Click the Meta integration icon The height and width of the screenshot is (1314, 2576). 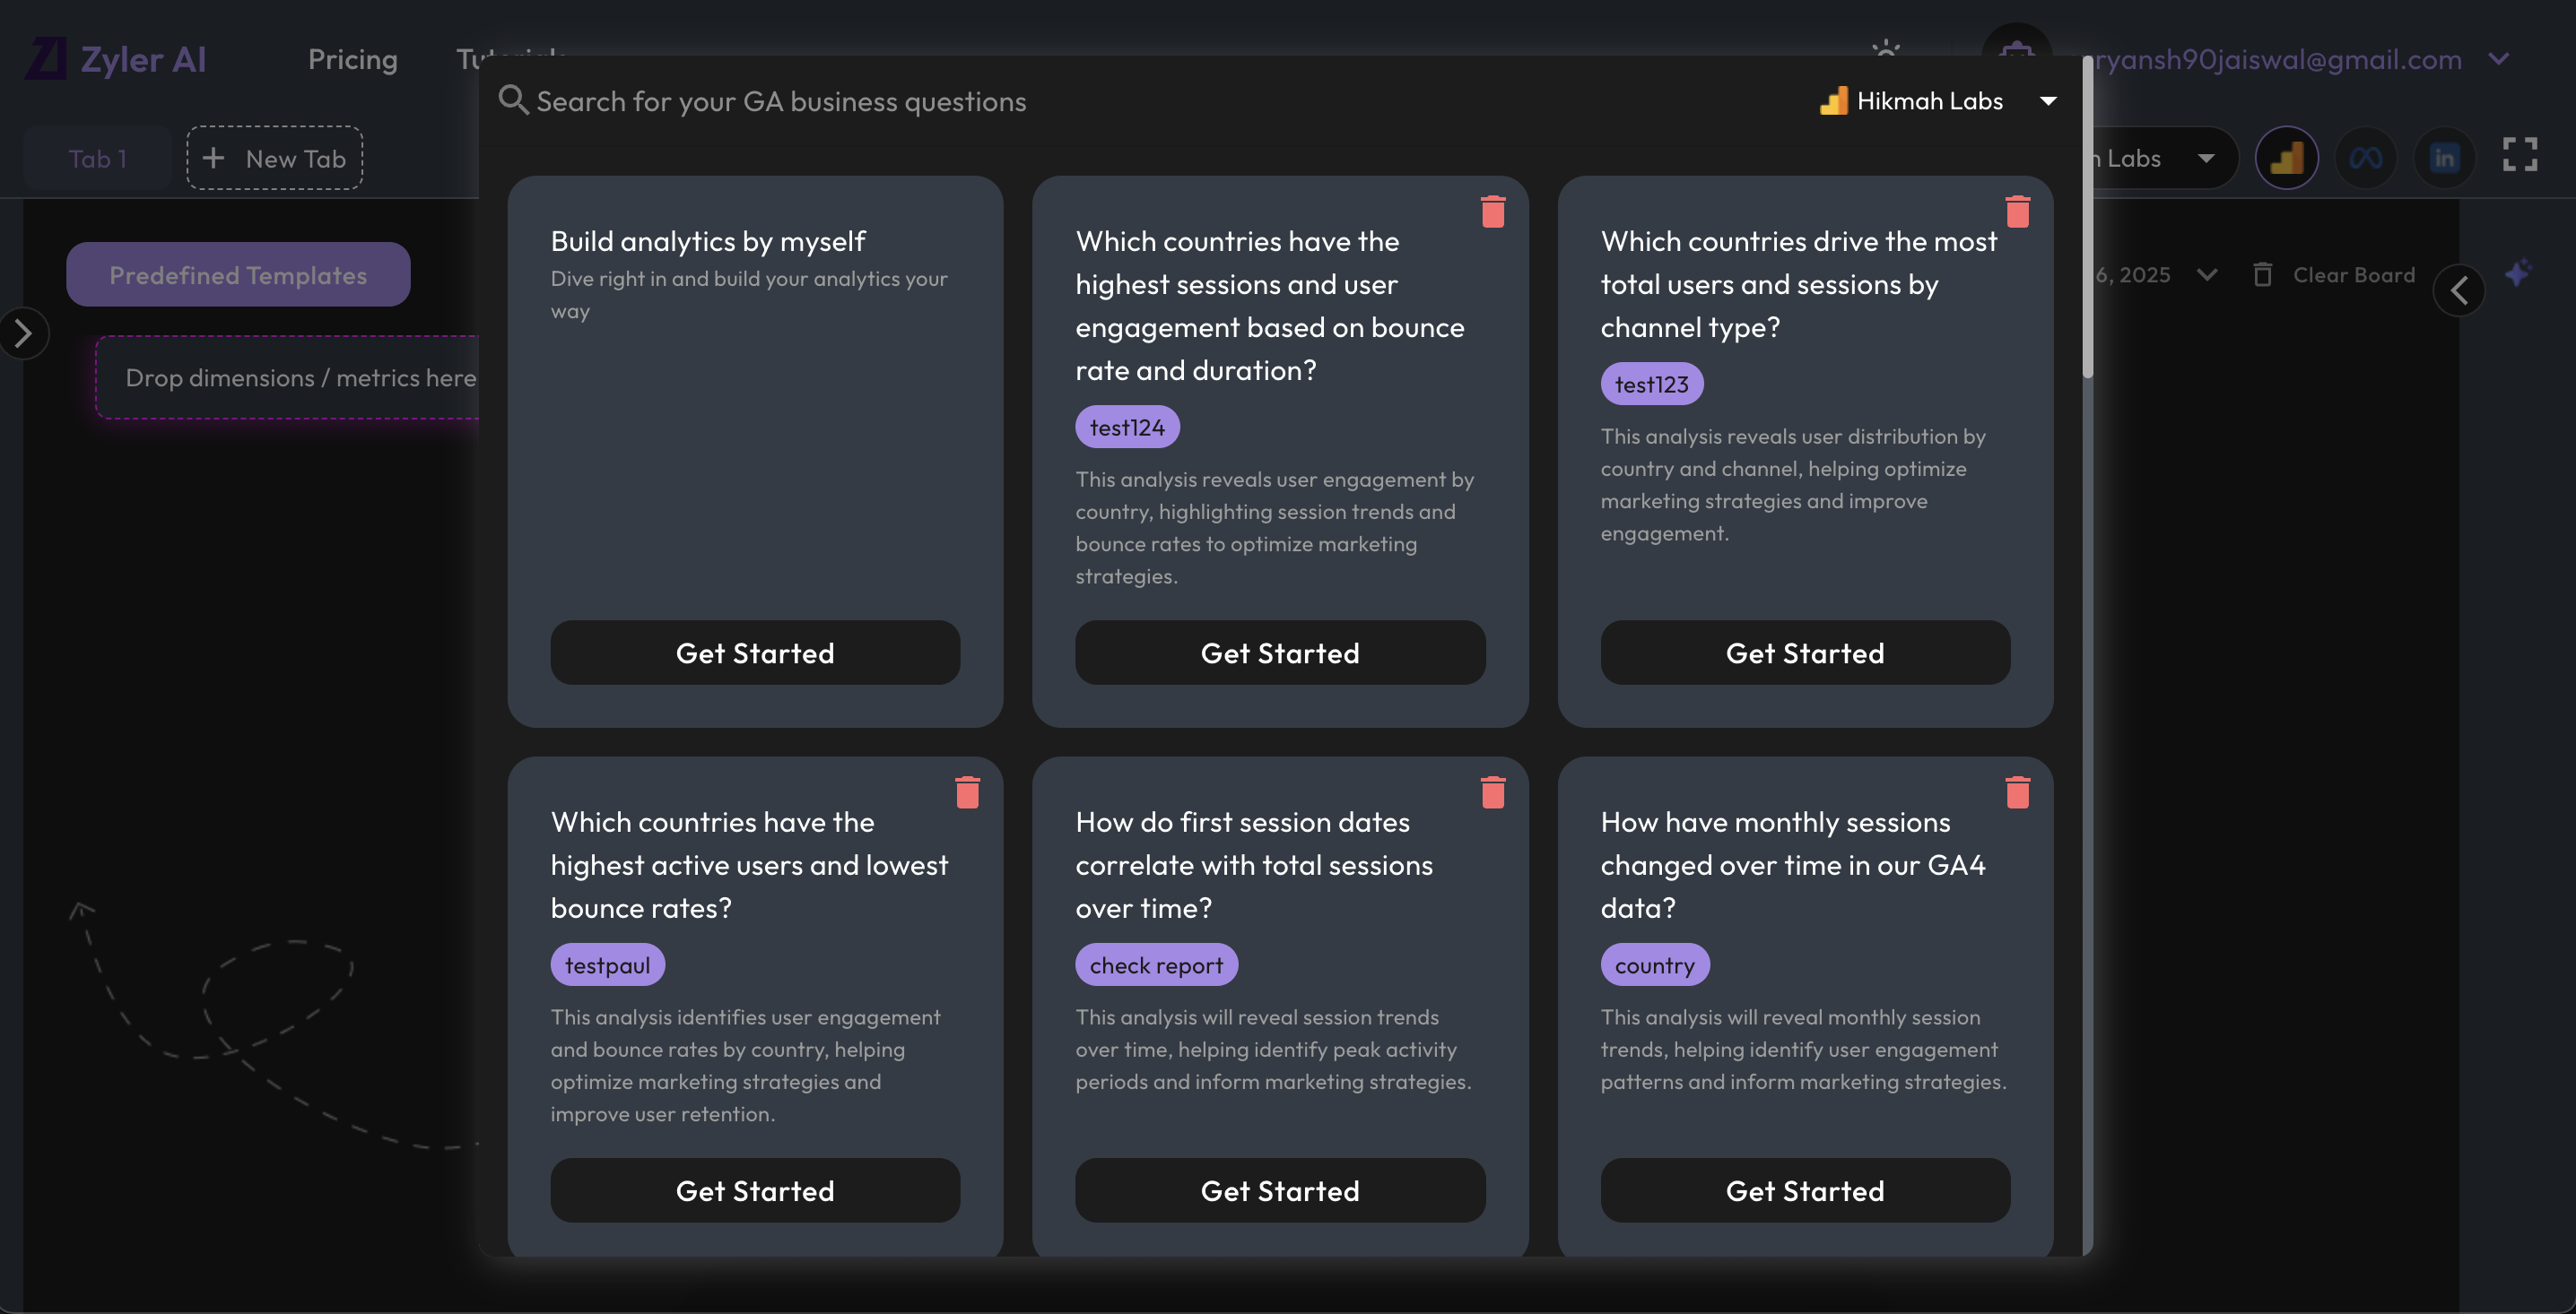pyautogui.click(x=2365, y=157)
